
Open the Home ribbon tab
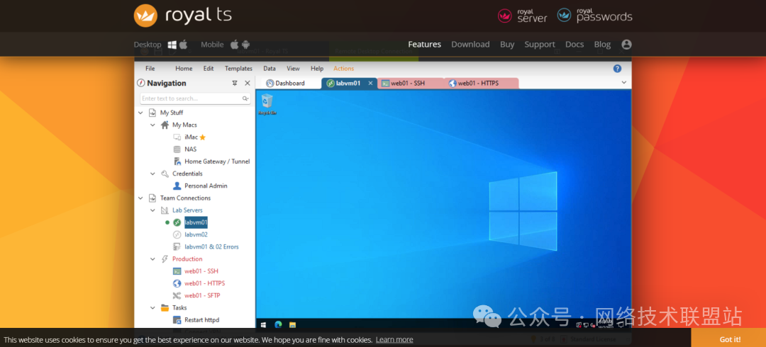184,69
